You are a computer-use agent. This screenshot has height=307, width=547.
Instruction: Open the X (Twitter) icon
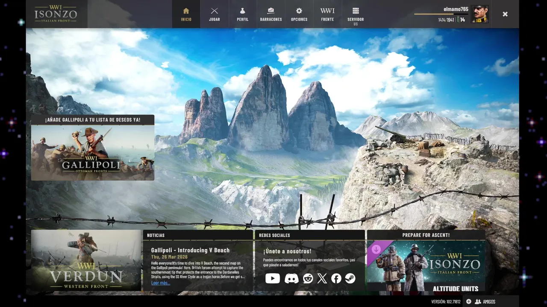(322, 278)
